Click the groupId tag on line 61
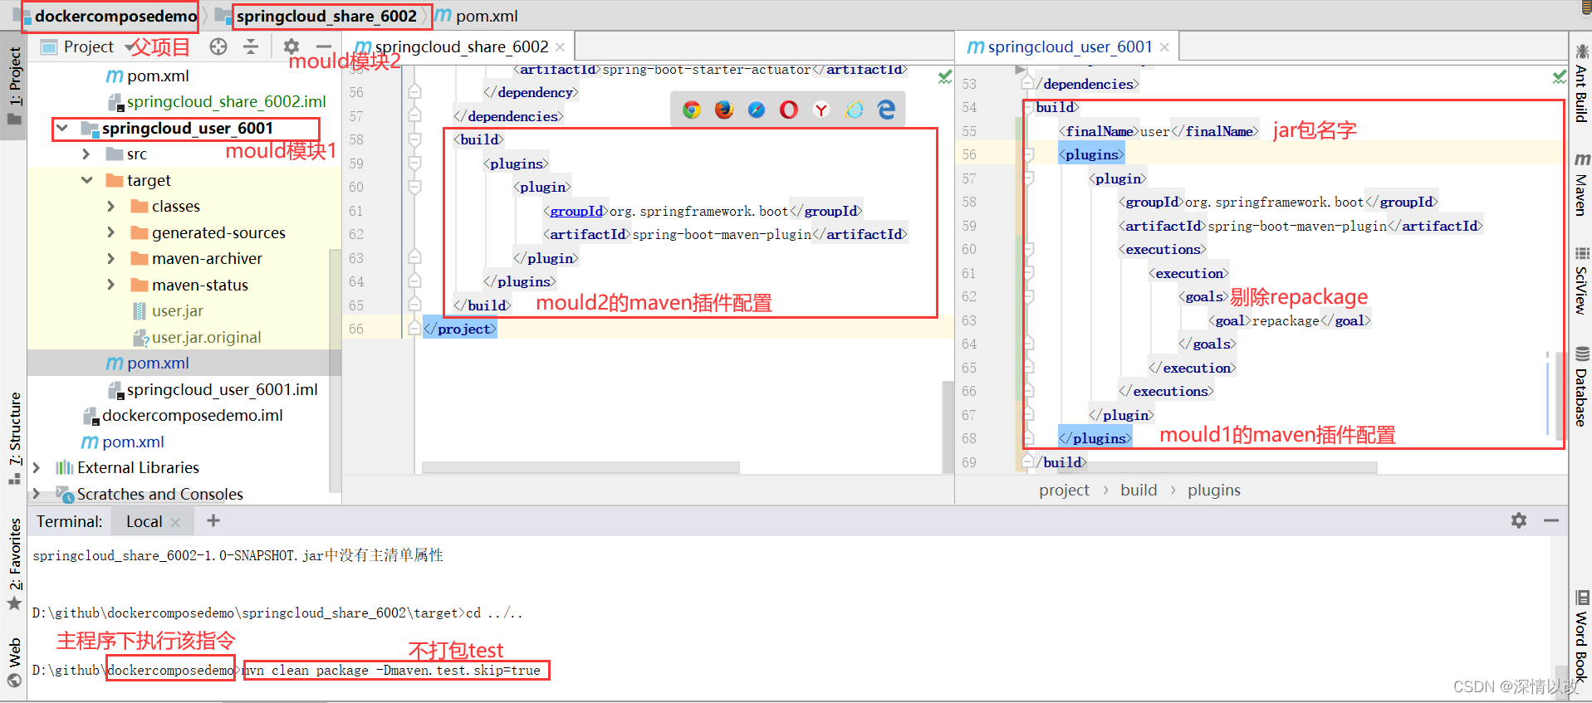 (x=576, y=211)
